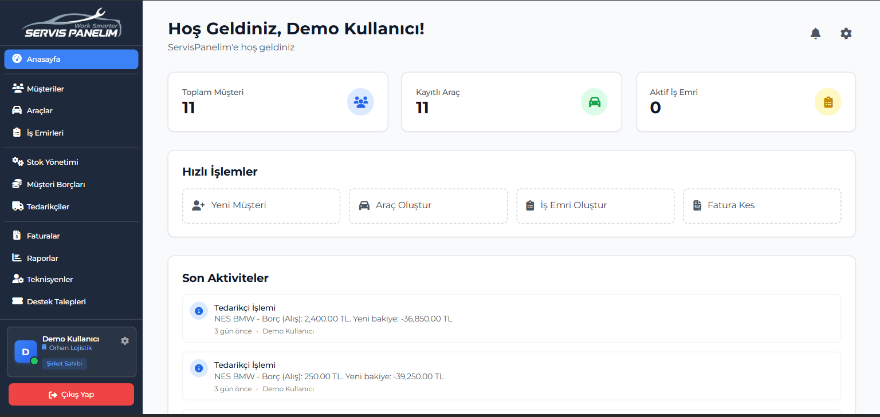The height and width of the screenshot is (417, 880).
Task: Click the Destek Talepleri ticket icon
Action: click(17, 301)
